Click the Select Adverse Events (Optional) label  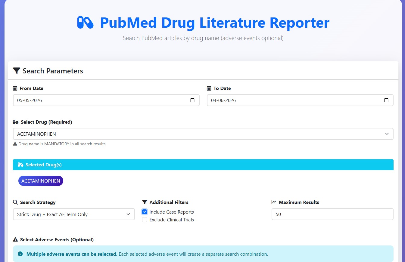57,239
